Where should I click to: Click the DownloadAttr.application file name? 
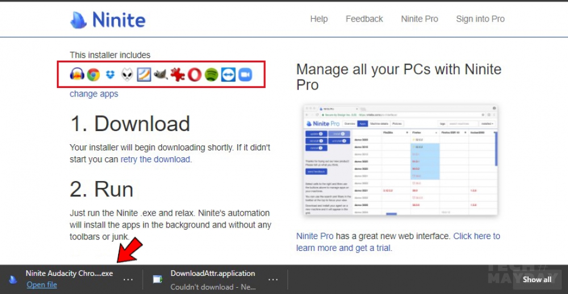[x=212, y=274]
